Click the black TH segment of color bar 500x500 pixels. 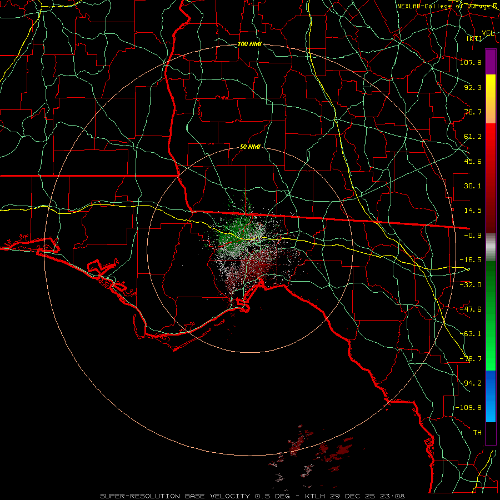[x=491, y=433]
